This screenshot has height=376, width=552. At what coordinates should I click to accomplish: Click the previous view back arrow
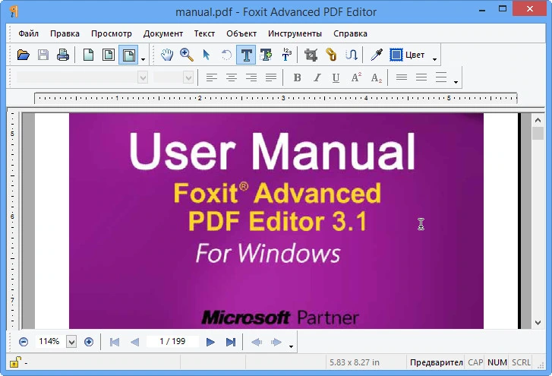click(257, 342)
